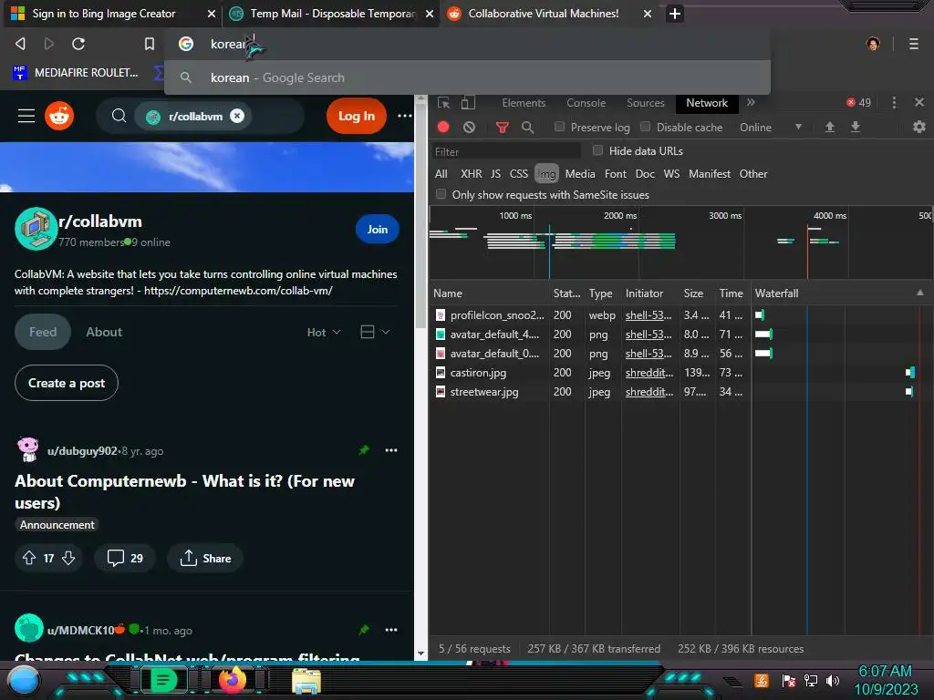Share the About Computernewb post
This screenshot has height=700, width=934.
pos(205,559)
